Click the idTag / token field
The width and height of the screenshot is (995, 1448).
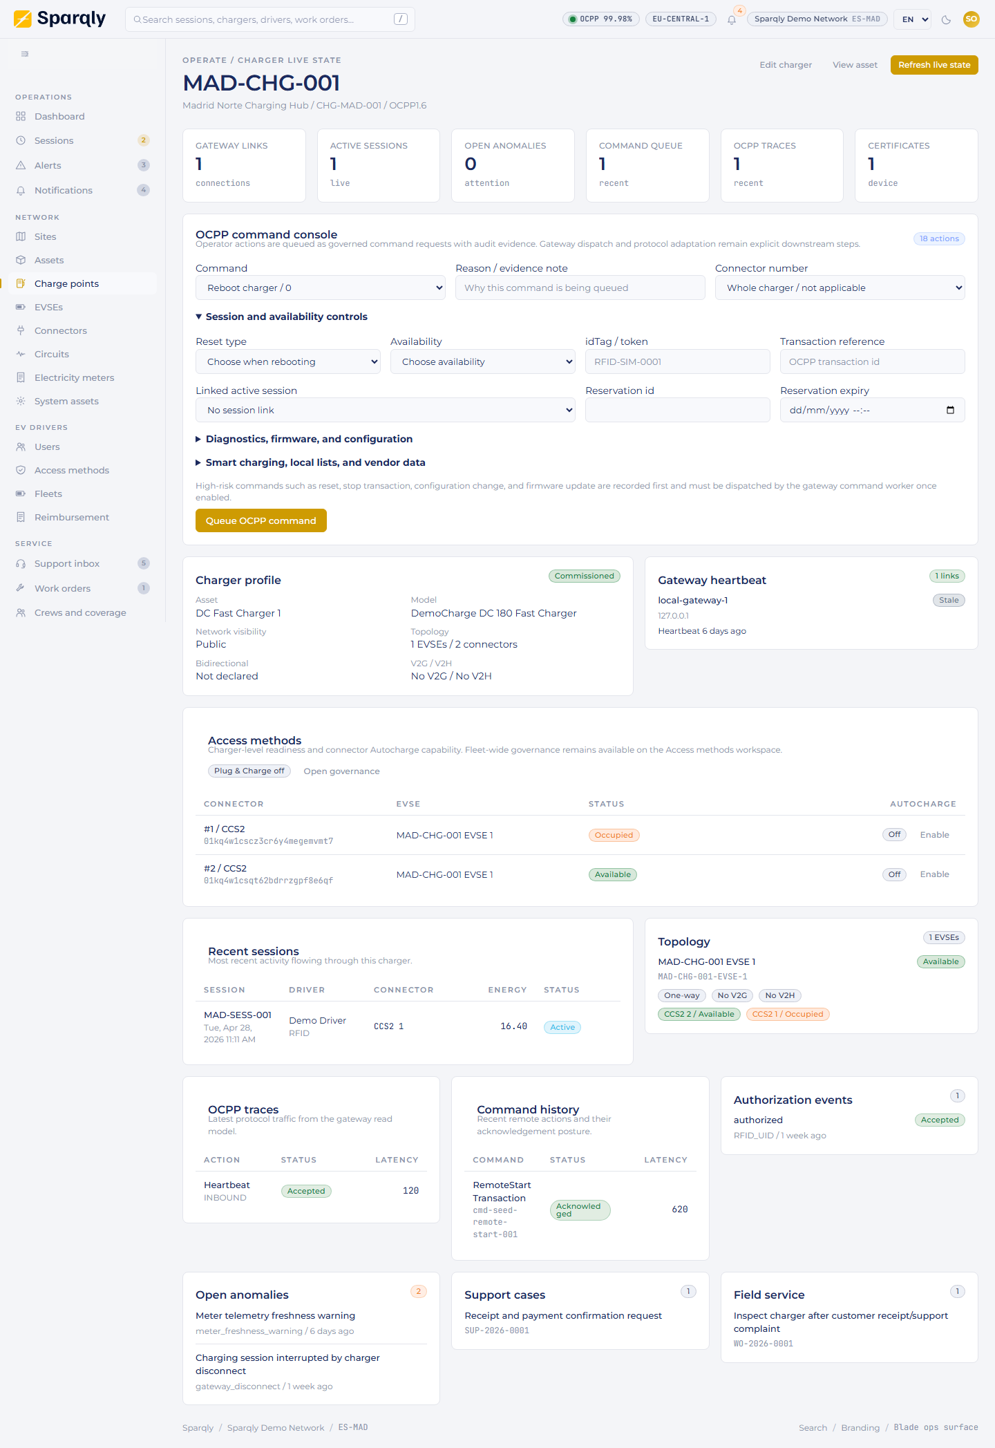coord(678,361)
